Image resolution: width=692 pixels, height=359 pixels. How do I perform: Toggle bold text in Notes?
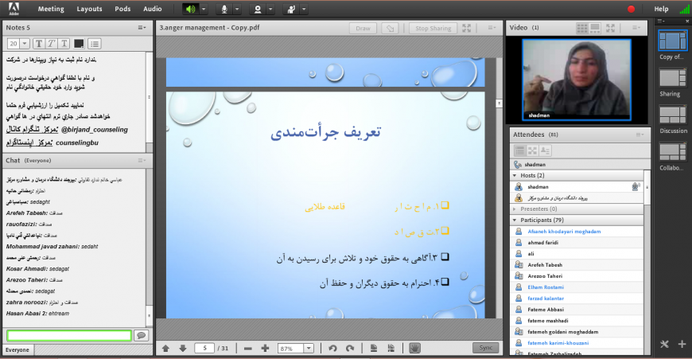click(39, 43)
